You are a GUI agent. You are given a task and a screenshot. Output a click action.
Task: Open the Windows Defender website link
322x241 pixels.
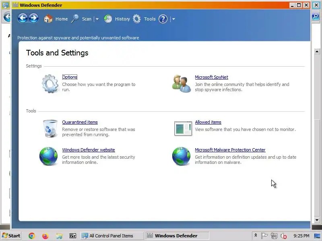(x=89, y=150)
